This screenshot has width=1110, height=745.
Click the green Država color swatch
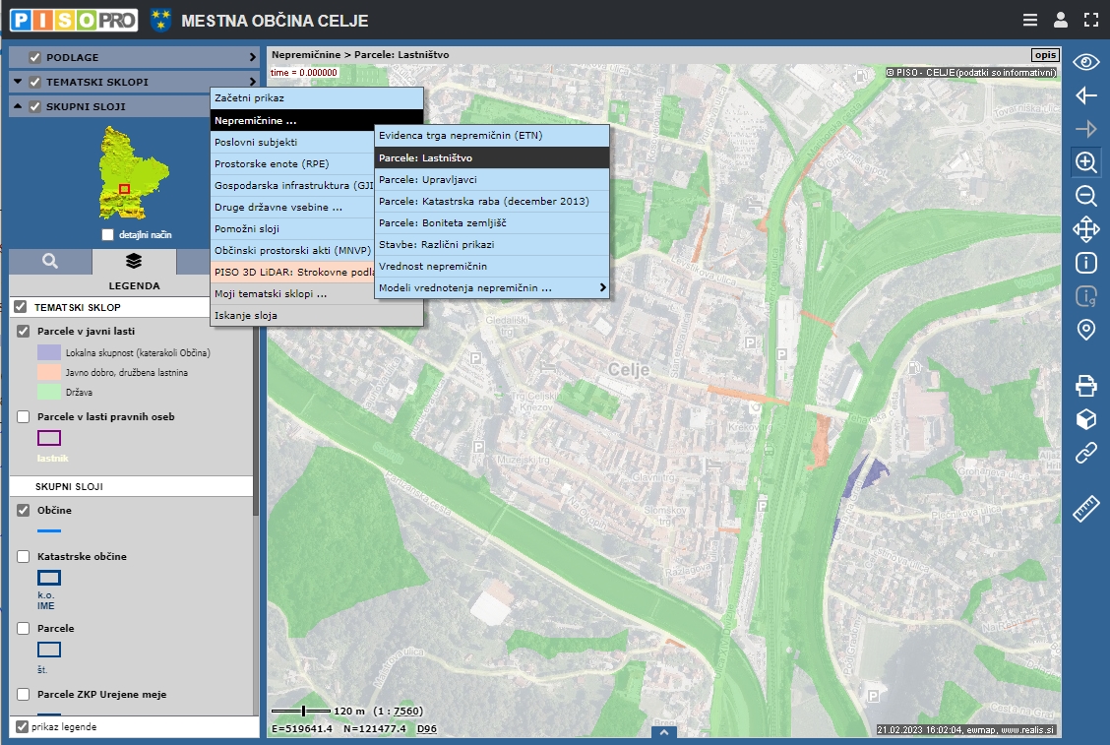click(49, 392)
